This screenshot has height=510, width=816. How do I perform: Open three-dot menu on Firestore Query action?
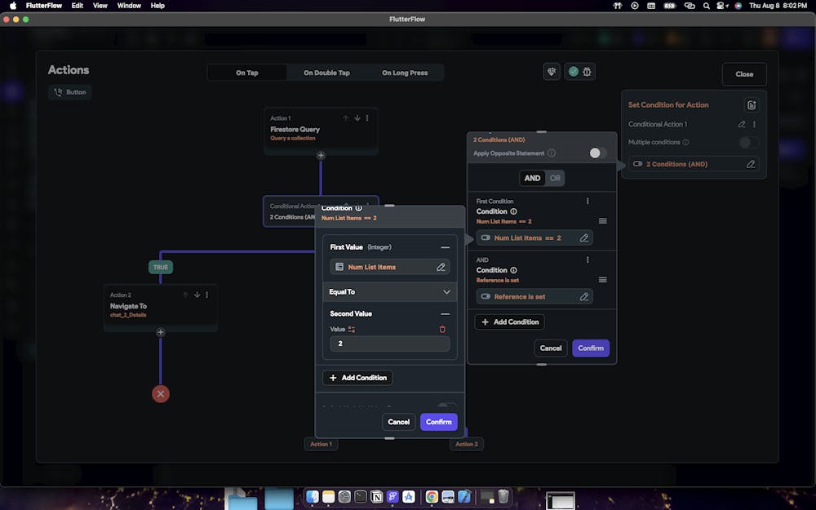367,118
